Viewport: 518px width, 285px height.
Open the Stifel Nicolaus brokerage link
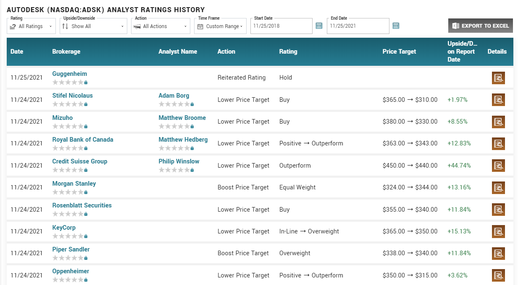point(72,96)
